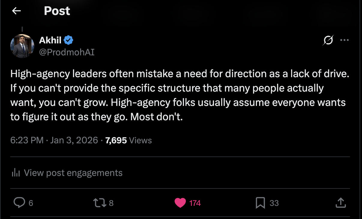Click Akhil's display name

pyautogui.click(x=50, y=40)
